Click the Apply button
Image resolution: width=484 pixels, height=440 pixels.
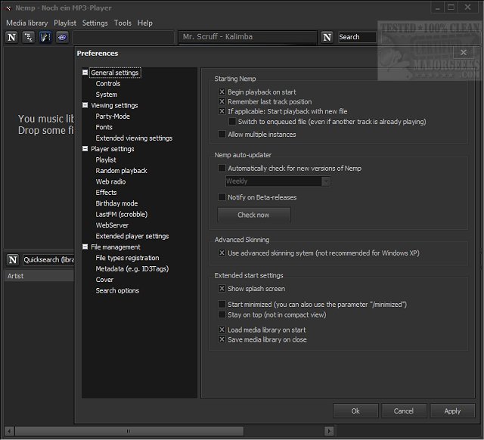coord(452,411)
